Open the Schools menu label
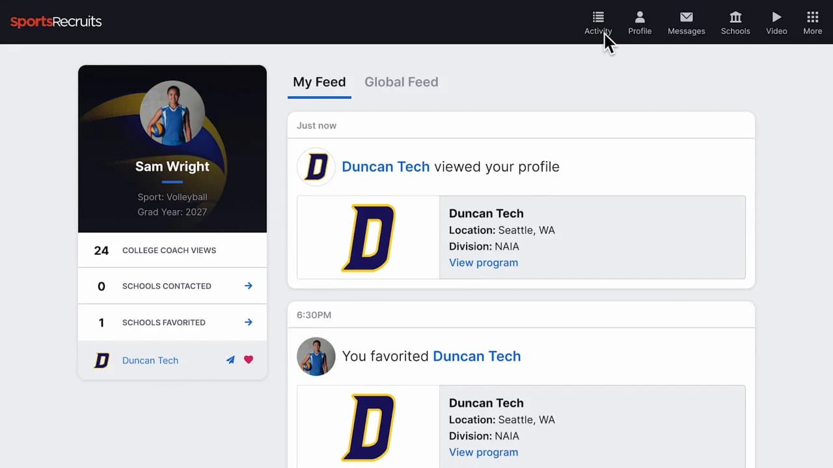This screenshot has height=468, width=833. pos(735,31)
